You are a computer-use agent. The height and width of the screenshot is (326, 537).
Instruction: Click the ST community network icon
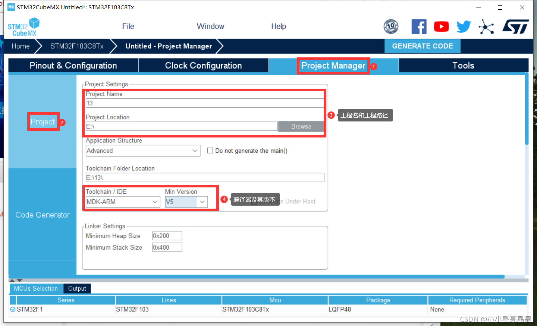point(486,27)
